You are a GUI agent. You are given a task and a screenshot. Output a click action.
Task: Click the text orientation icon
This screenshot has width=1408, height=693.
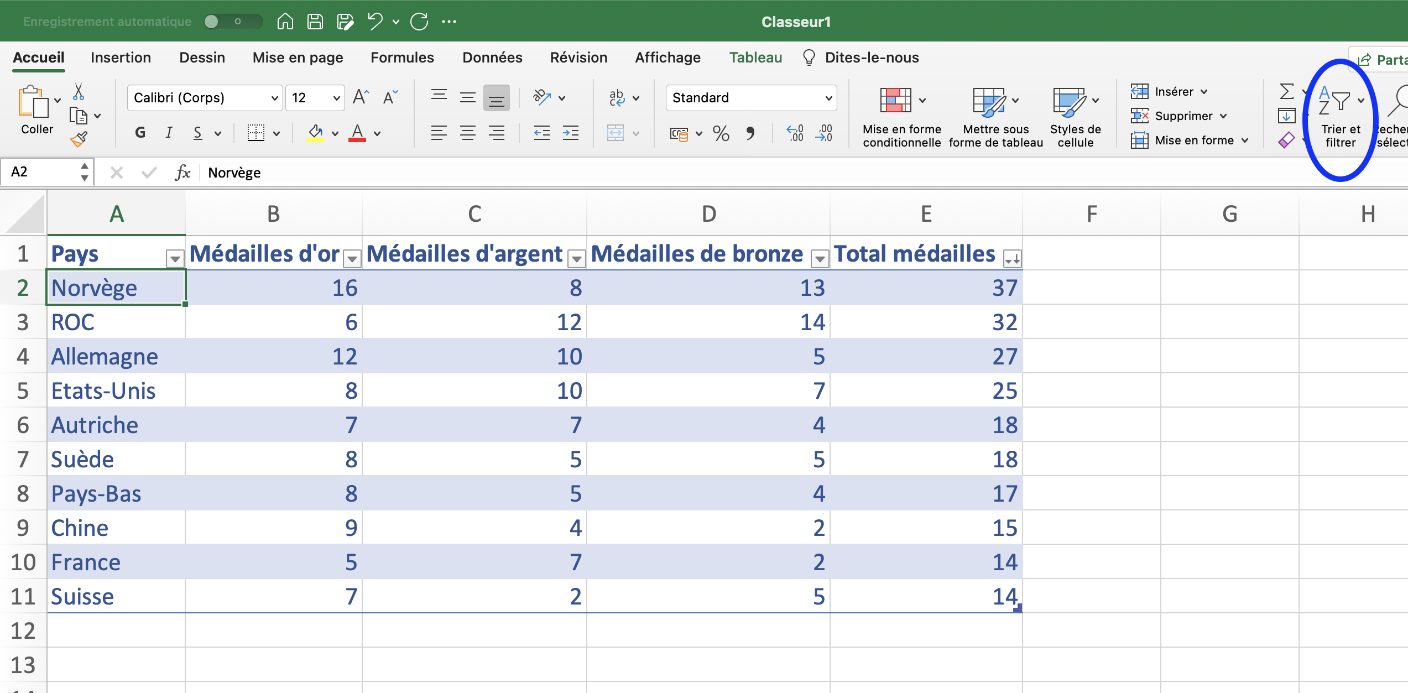pos(542,97)
